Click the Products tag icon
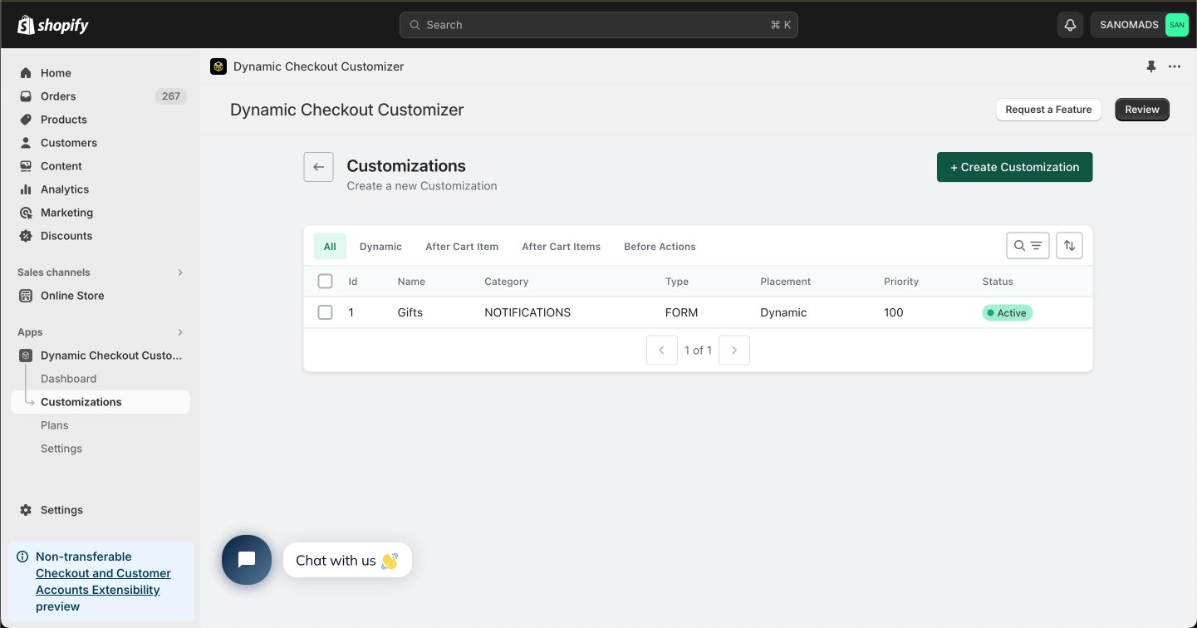 coord(26,120)
